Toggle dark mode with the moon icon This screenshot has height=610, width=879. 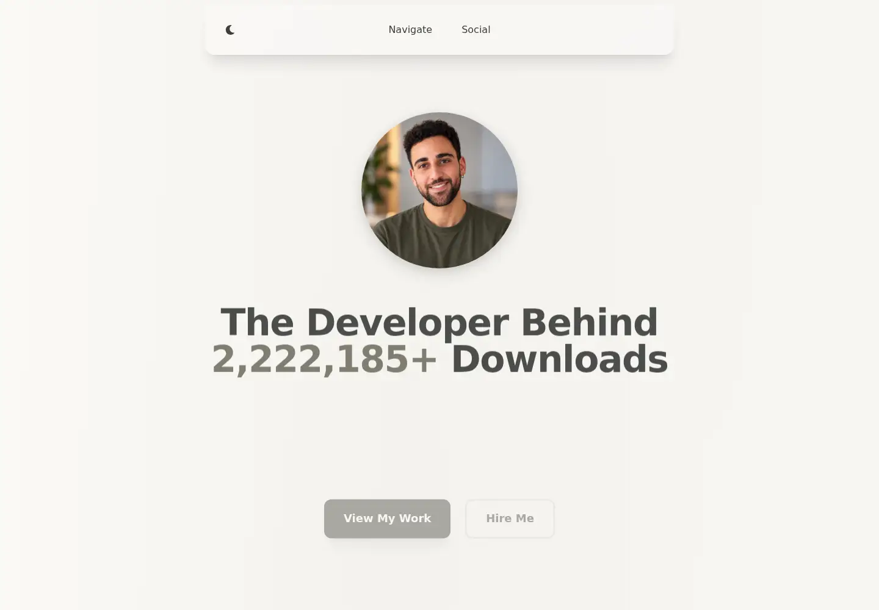[230, 30]
